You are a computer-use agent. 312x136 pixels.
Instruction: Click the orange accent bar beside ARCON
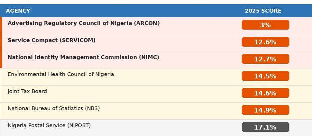click(x=1, y=25)
